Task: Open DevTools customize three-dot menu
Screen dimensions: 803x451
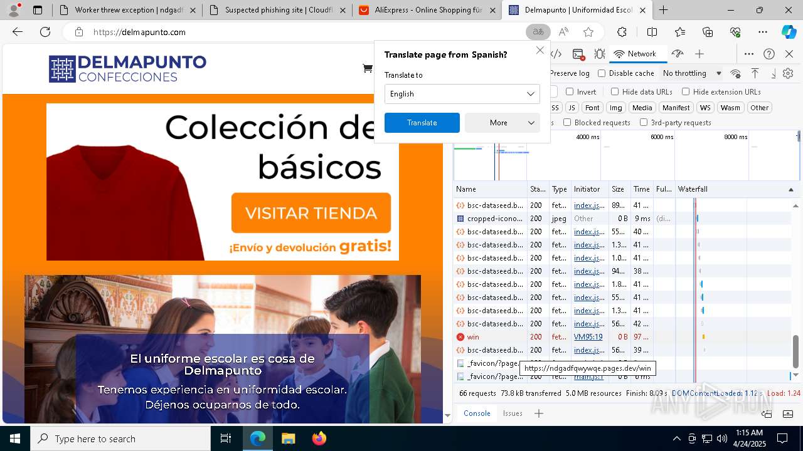Action: [x=749, y=54]
